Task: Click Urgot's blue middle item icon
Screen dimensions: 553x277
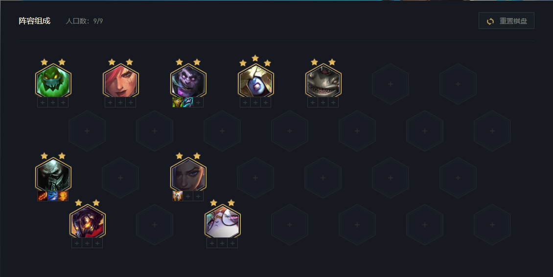Action: (53, 196)
